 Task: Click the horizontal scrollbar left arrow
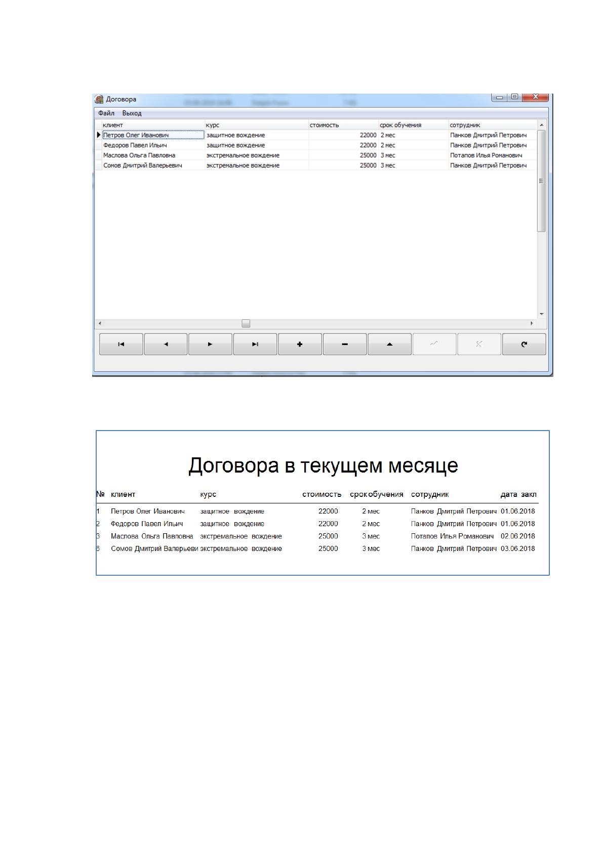pyautogui.click(x=99, y=323)
